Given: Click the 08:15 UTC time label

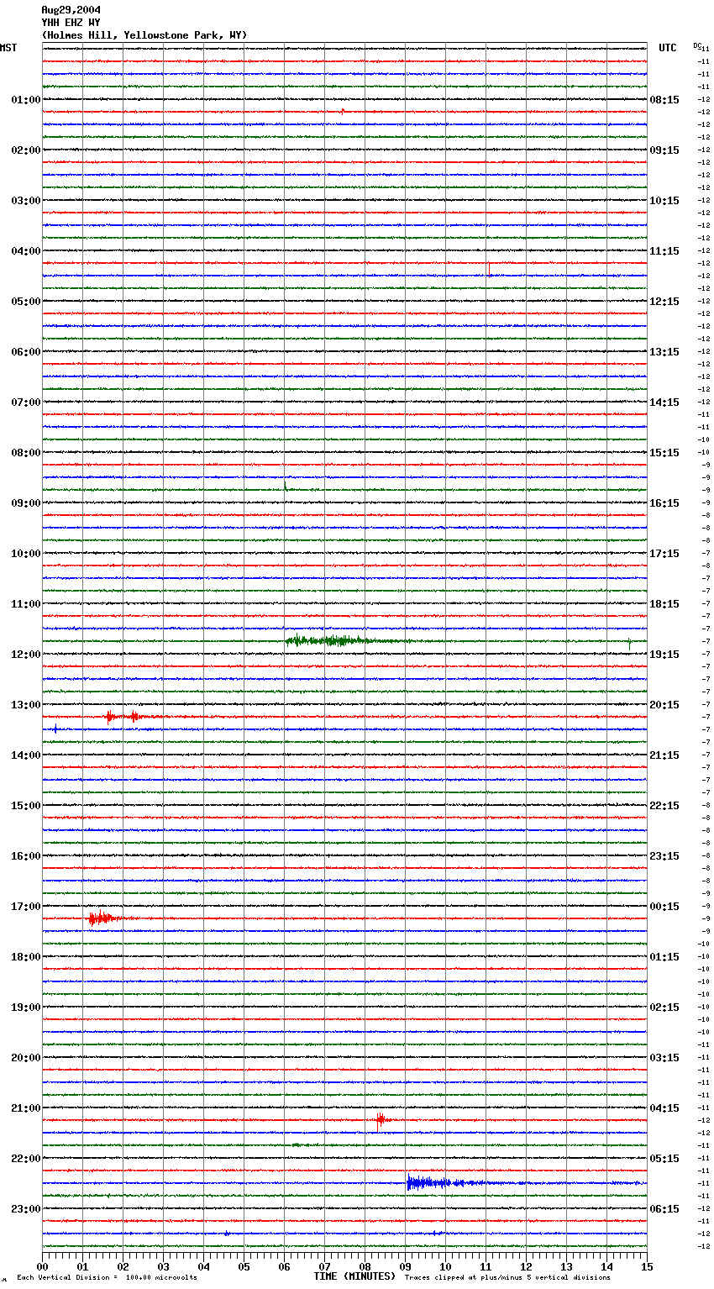Looking at the screenshot, I should (664, 100).
